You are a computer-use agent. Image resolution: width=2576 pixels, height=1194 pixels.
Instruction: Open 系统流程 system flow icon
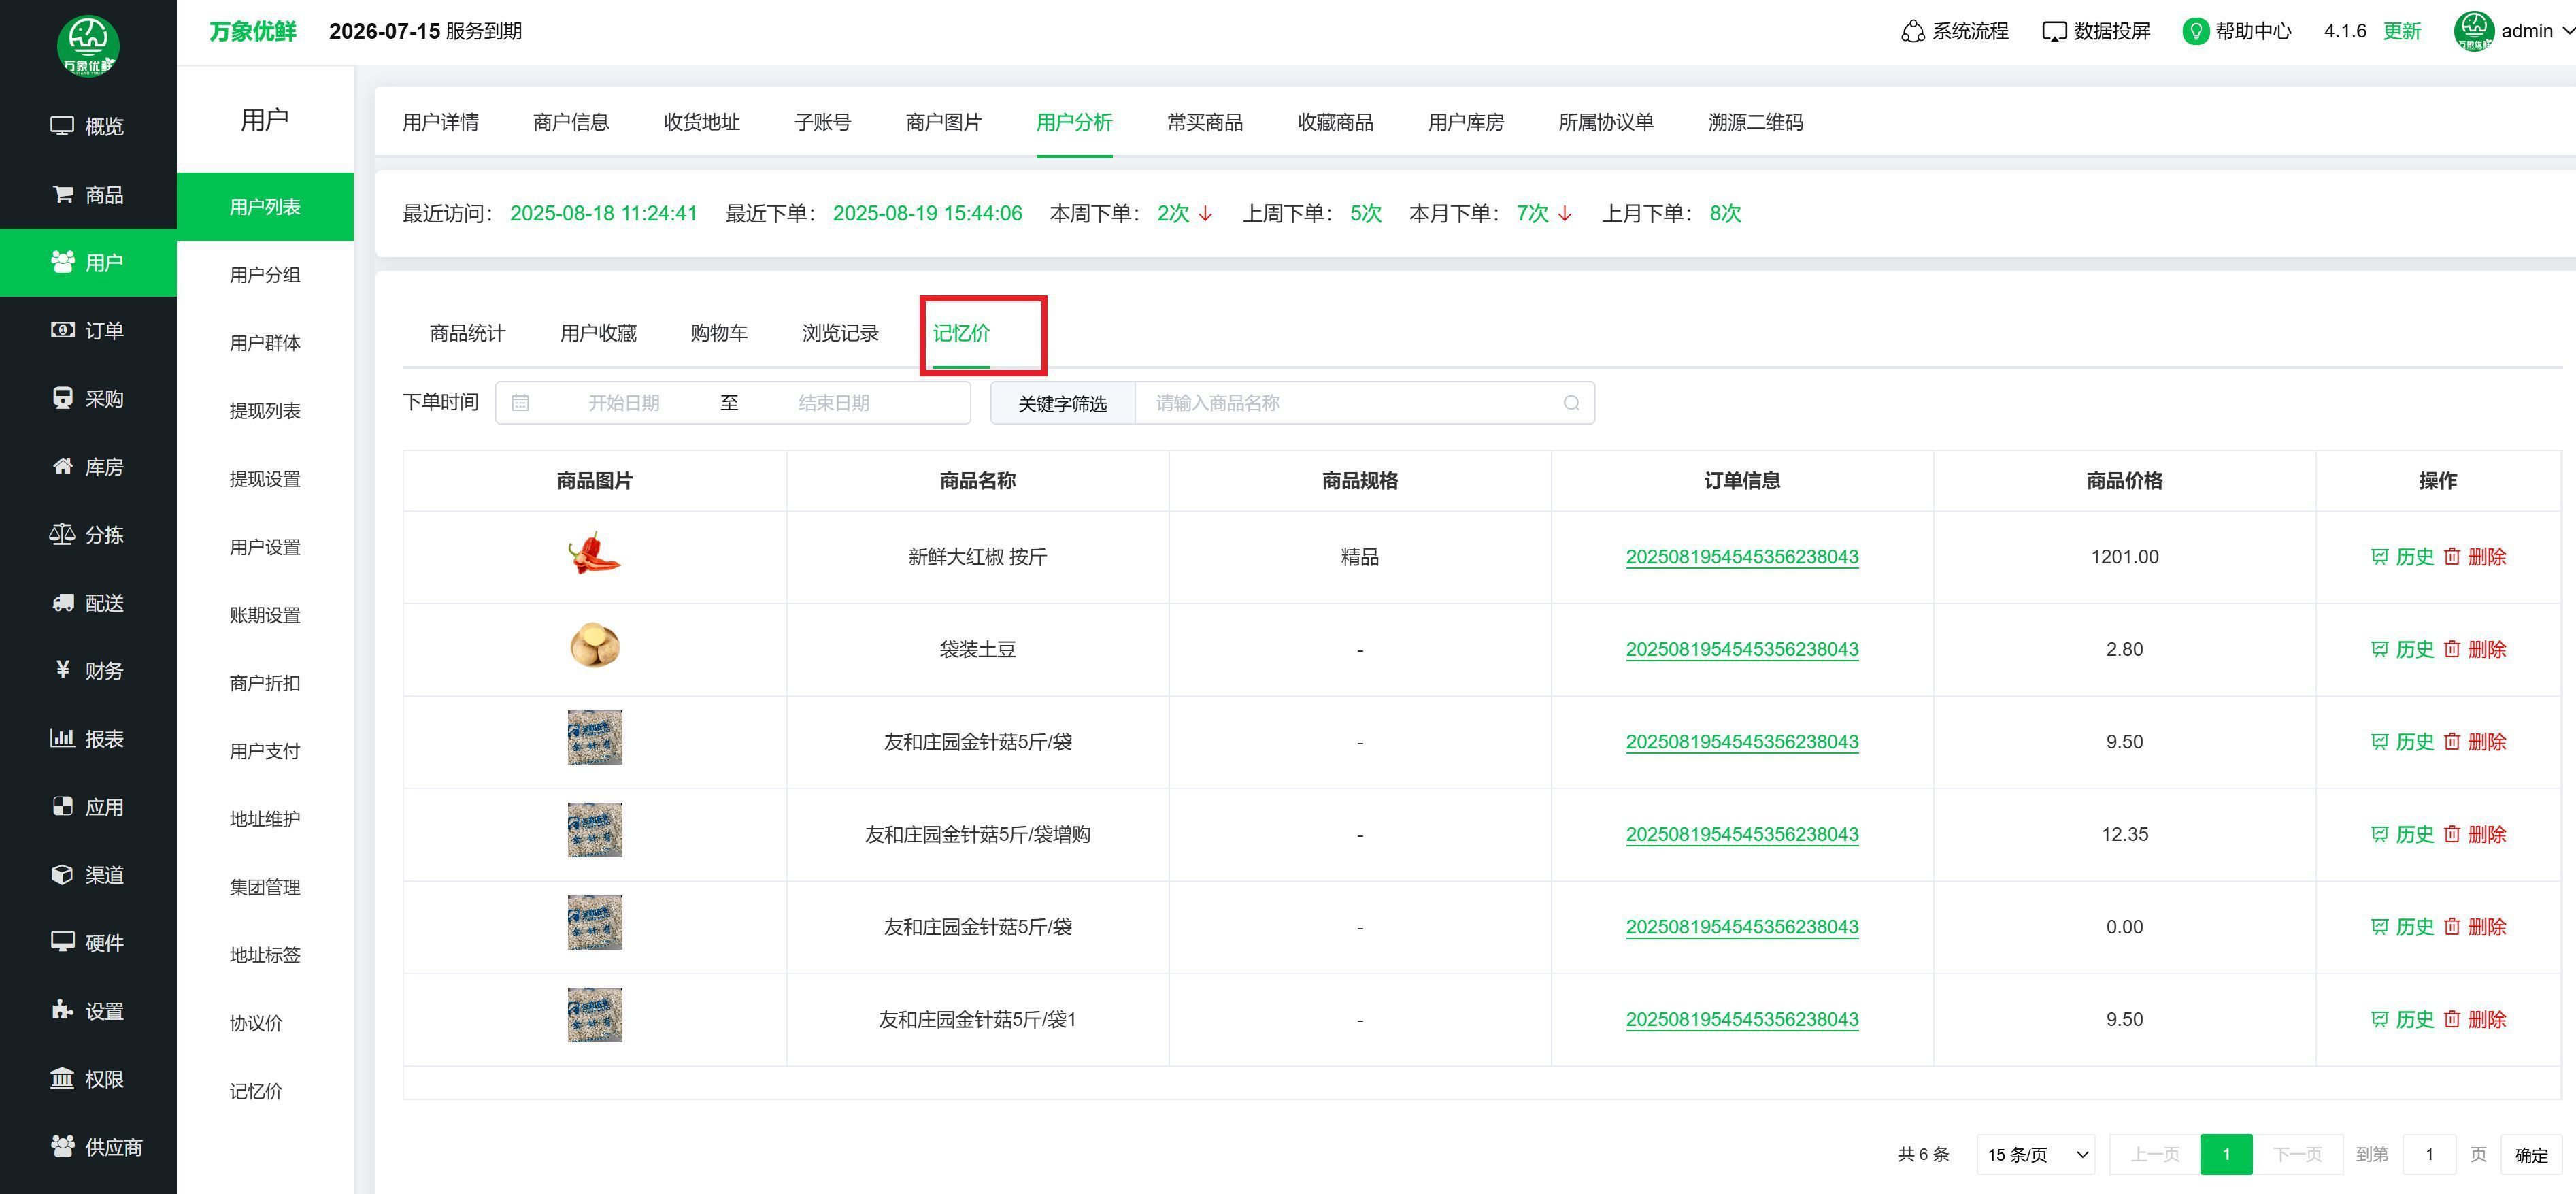pyautogui.click(x=1912, y=32)
